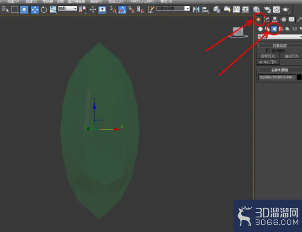Select the Helpers category icon

point(287,29)
